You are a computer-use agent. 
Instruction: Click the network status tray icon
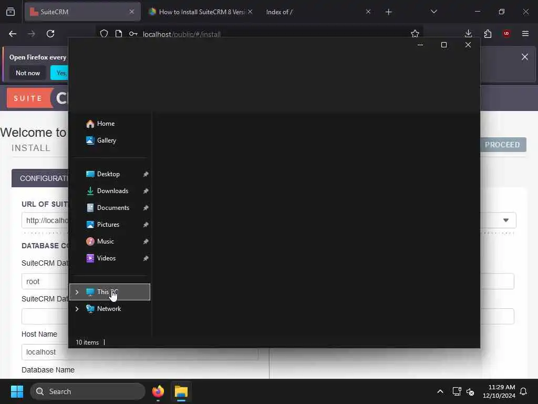coord(457,391)
